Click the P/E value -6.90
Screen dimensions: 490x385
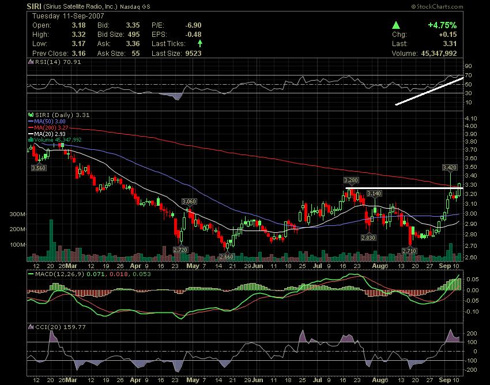coord(193,25)
